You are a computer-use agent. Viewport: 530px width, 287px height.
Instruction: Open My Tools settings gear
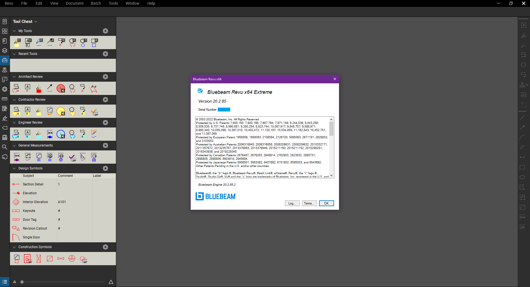click(105, 31)
